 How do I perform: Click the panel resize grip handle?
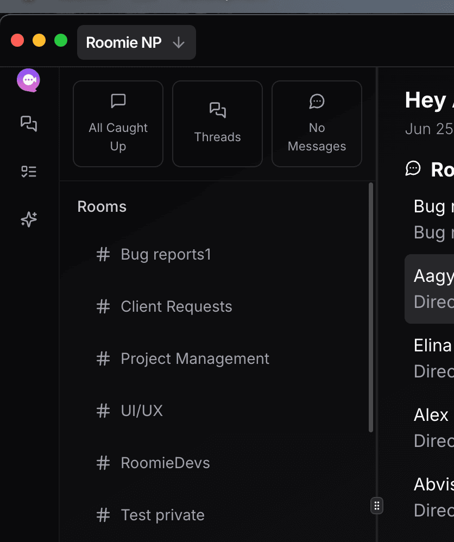(377, 506)
